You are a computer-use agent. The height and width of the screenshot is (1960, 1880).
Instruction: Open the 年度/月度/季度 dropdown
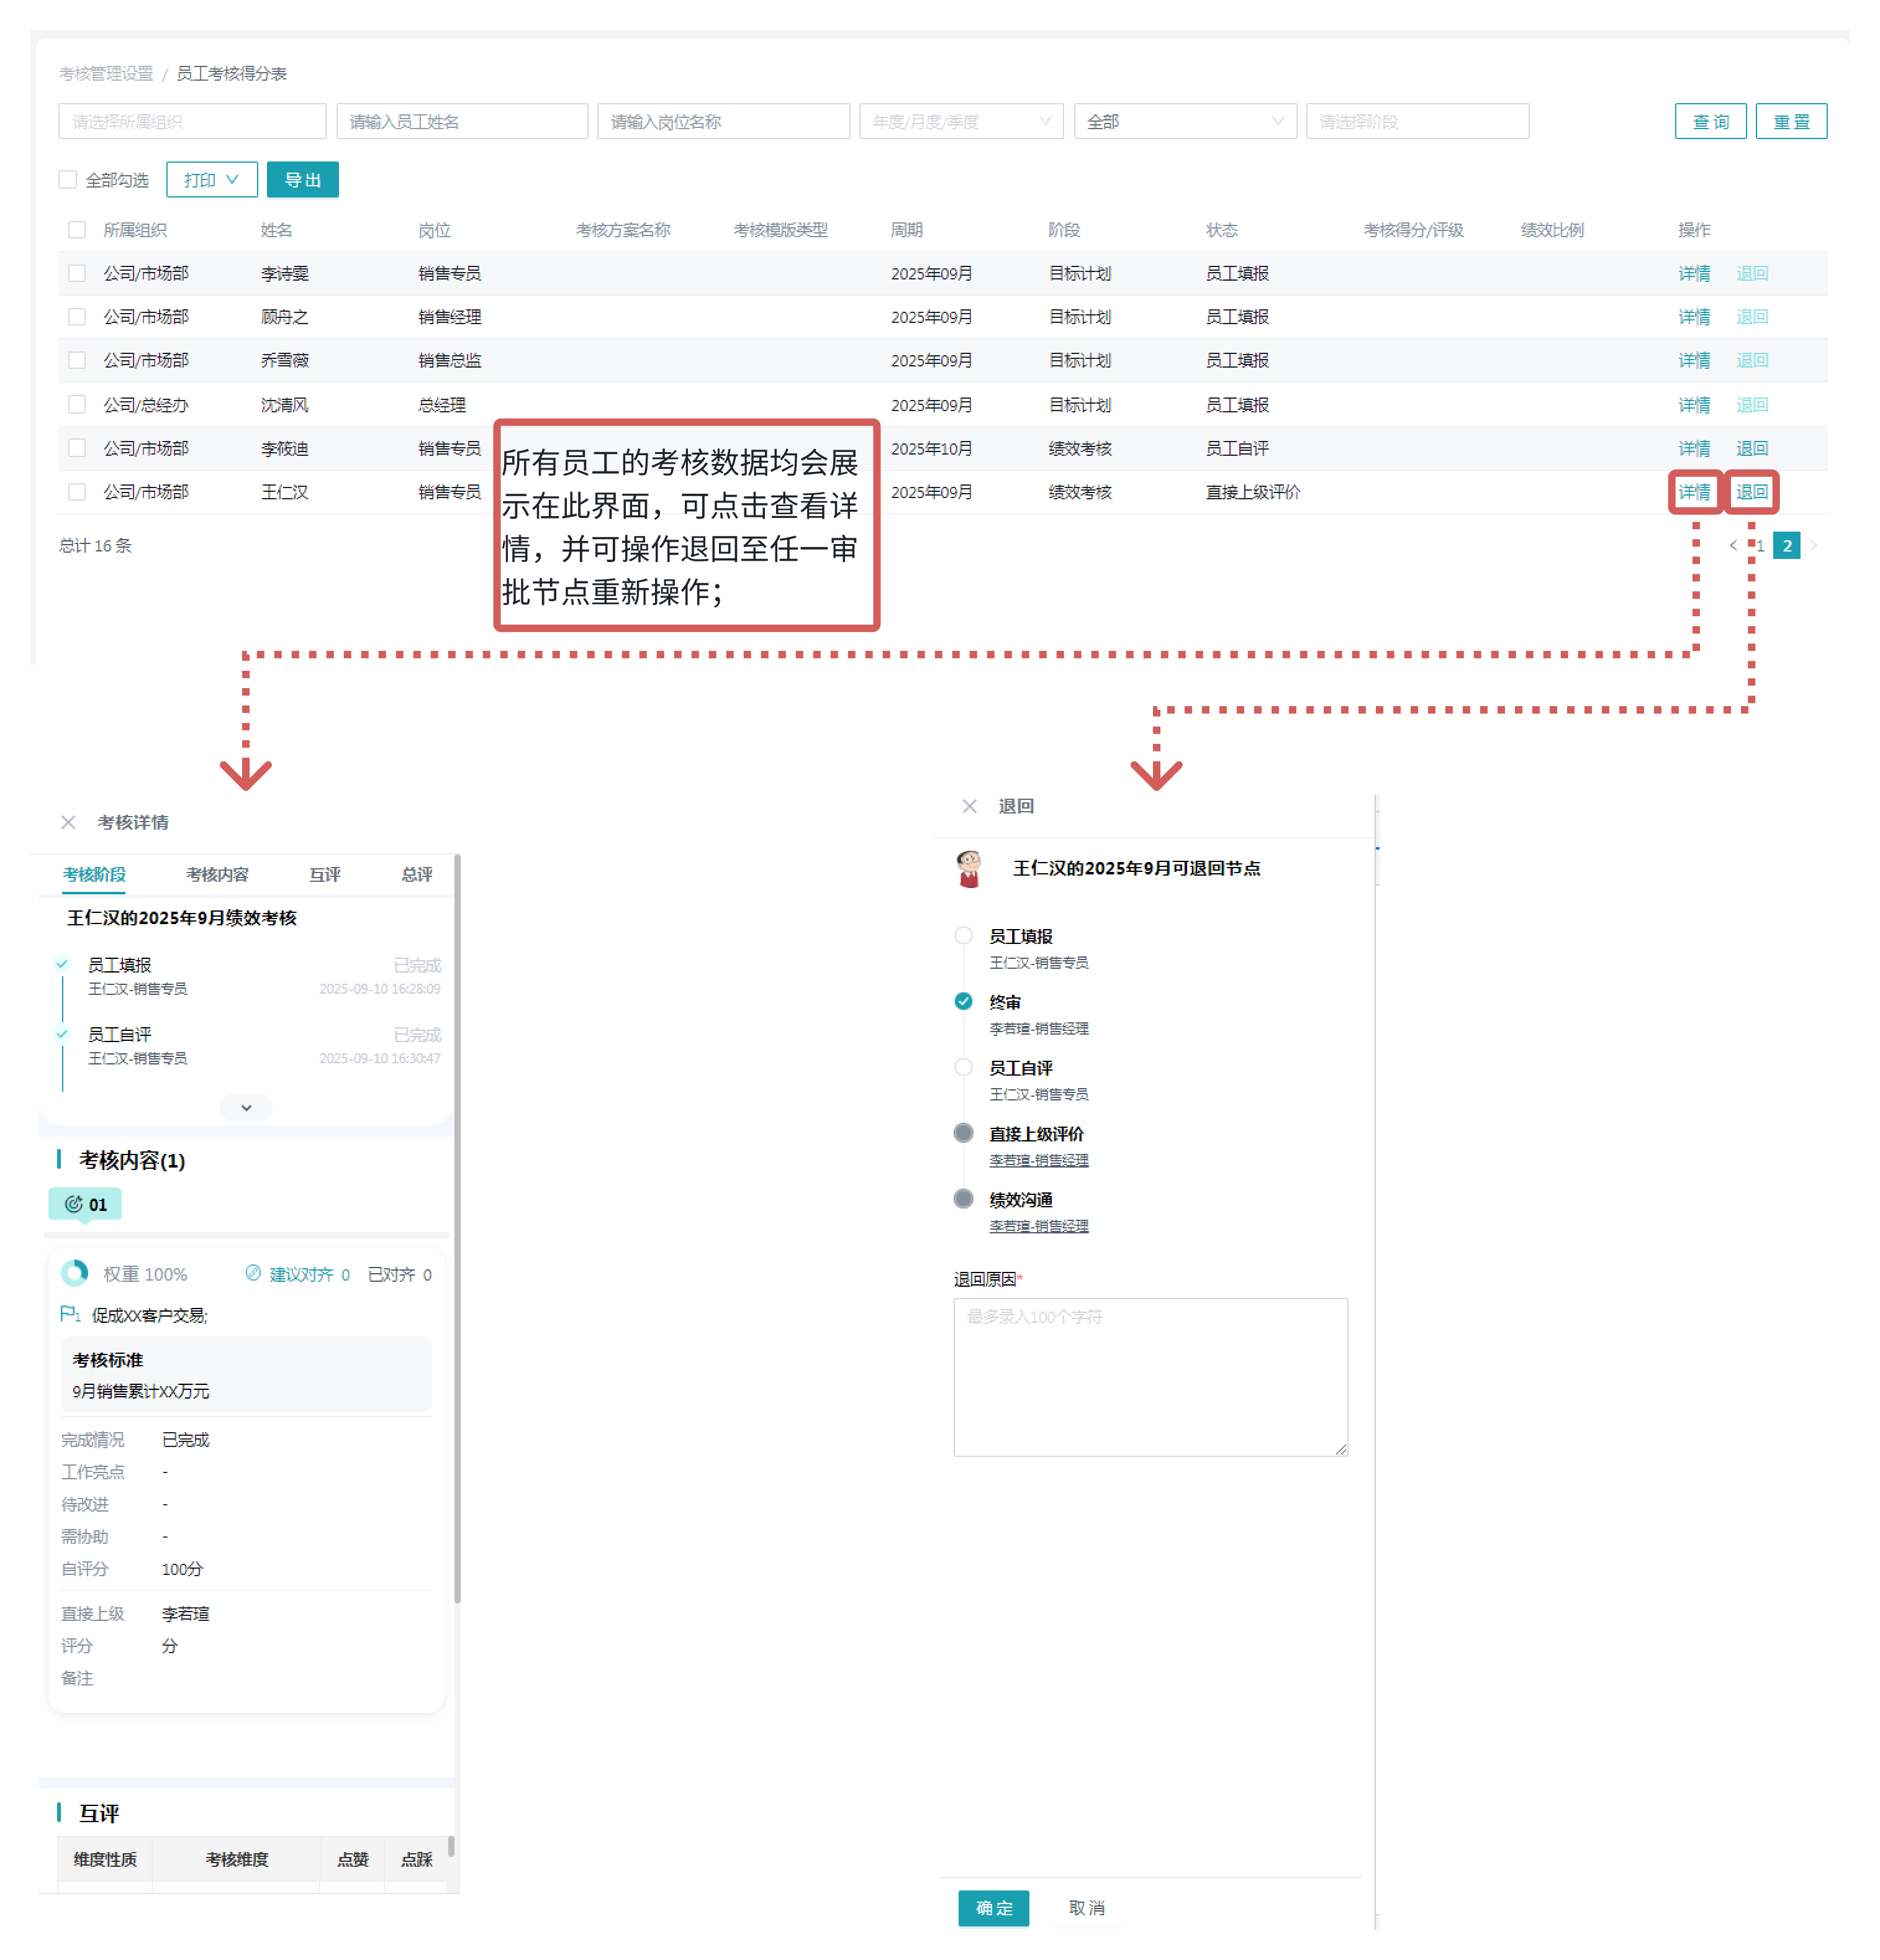[x=959, y=122]
